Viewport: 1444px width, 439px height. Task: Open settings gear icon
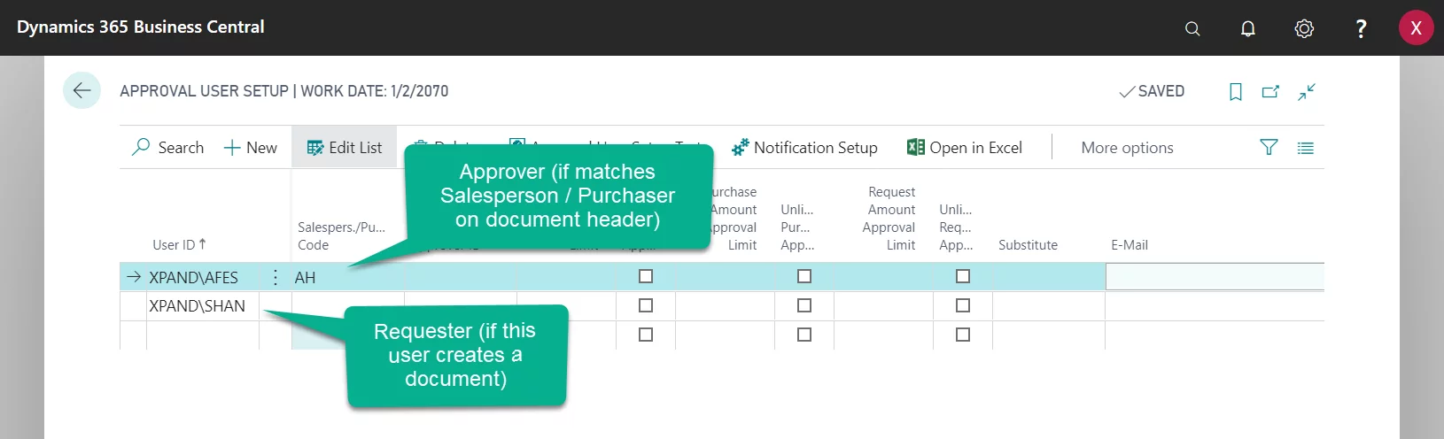[x=1304, y=28]
